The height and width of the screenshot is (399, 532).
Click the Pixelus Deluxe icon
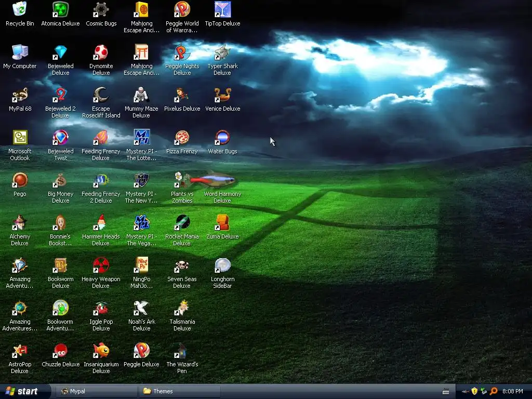pos(182,95)
